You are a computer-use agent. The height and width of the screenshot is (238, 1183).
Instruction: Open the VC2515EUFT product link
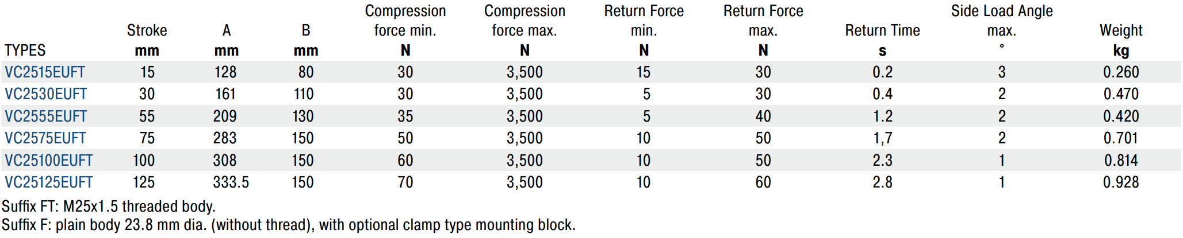click(x=45, y=72)
